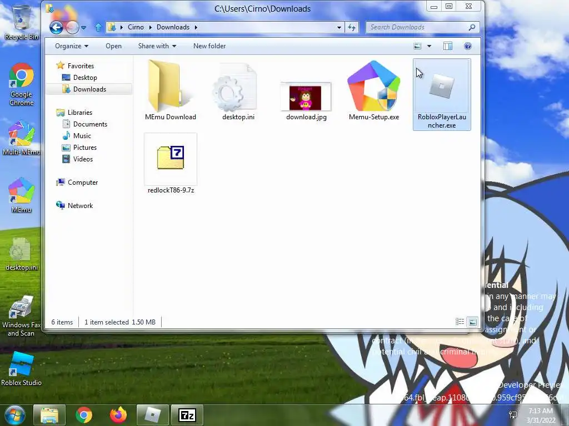This screenshot has width=569, height=426.
Task: Select desktop.ini on the desktop
Action: (x=22, y=254)
